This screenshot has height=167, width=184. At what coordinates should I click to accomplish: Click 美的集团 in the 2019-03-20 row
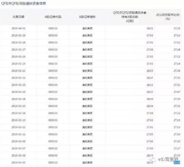(x=87, y=85)
